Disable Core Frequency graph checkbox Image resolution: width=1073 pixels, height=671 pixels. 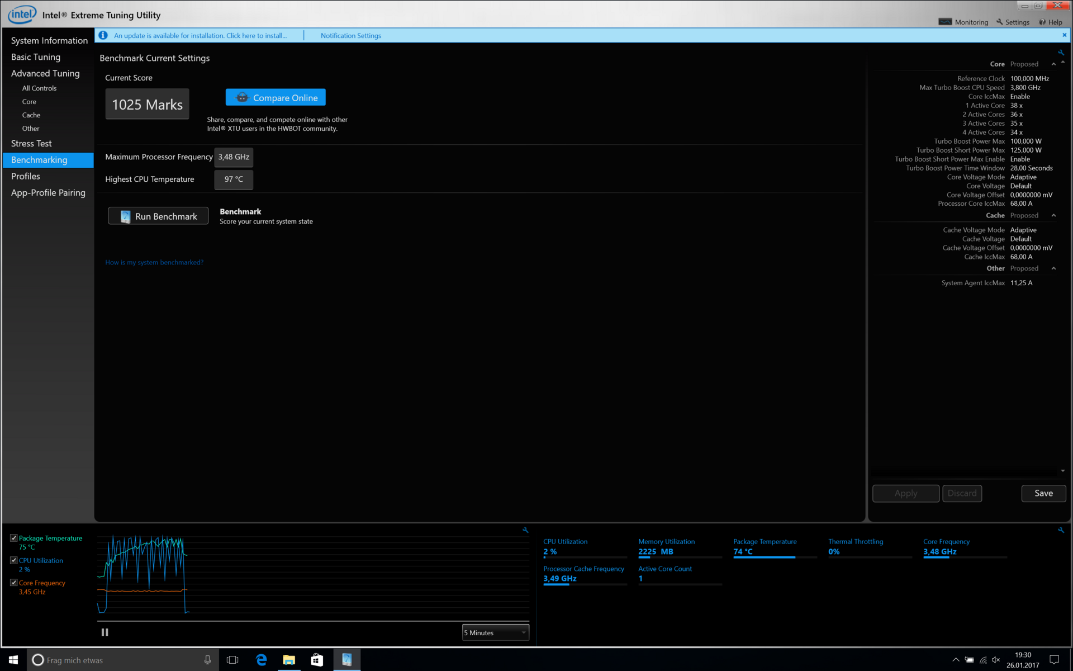pos(14,583)
